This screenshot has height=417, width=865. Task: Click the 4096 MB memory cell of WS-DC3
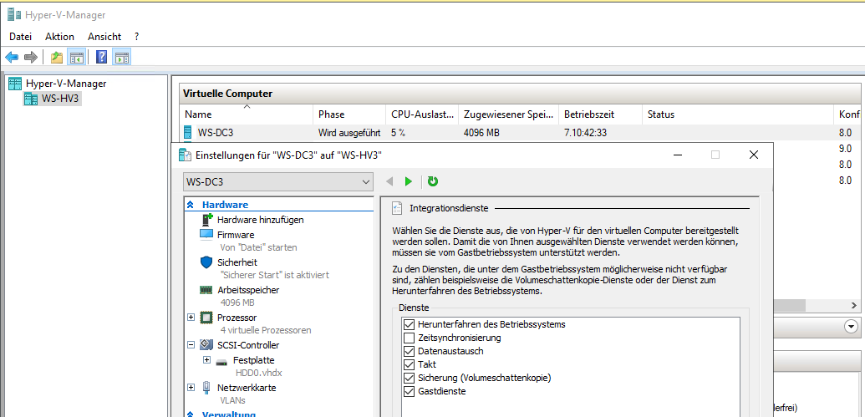pos(481,132)
